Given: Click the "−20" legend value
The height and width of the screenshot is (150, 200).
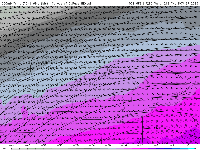Looking at the screenshot, I should pyautogui.click(x=108, y=145).
